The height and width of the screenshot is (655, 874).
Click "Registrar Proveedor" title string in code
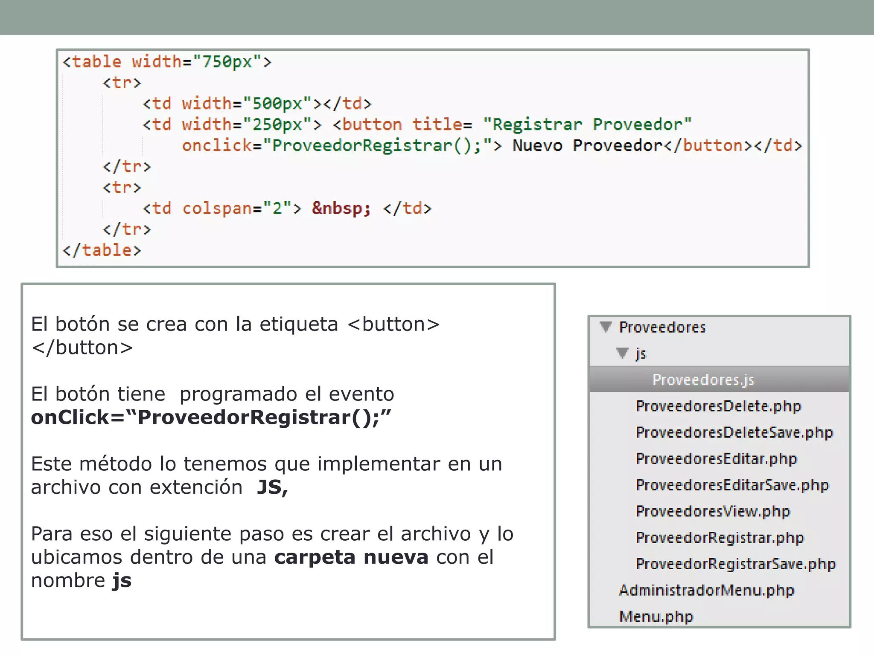587,125
